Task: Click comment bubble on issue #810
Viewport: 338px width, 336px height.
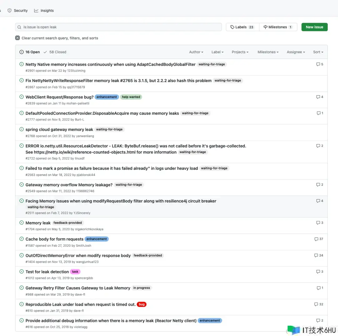Action: (x=316, y=304)
